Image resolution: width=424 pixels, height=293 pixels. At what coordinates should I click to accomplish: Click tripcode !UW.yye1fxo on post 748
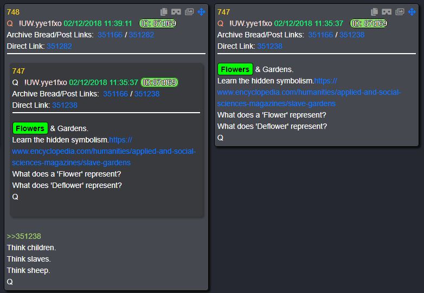[x=40, y=23]
